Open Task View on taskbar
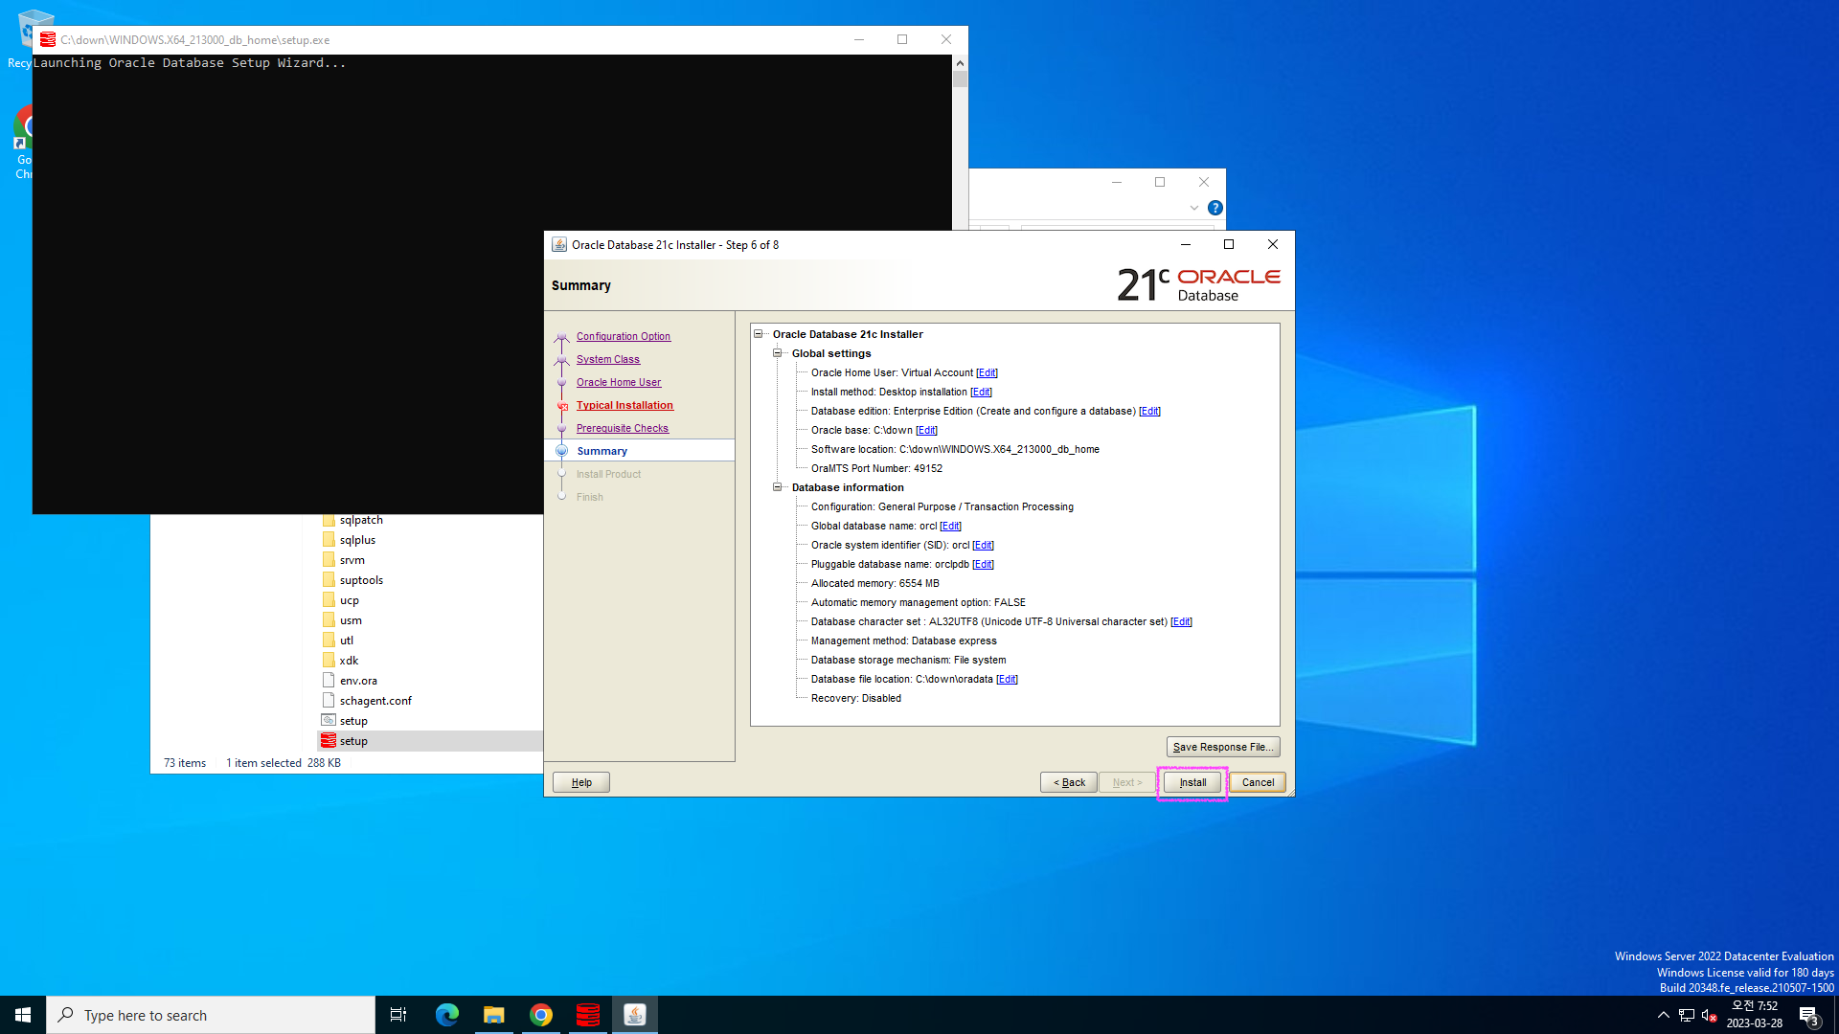 pyautogui.click(x=398, y=1015)
